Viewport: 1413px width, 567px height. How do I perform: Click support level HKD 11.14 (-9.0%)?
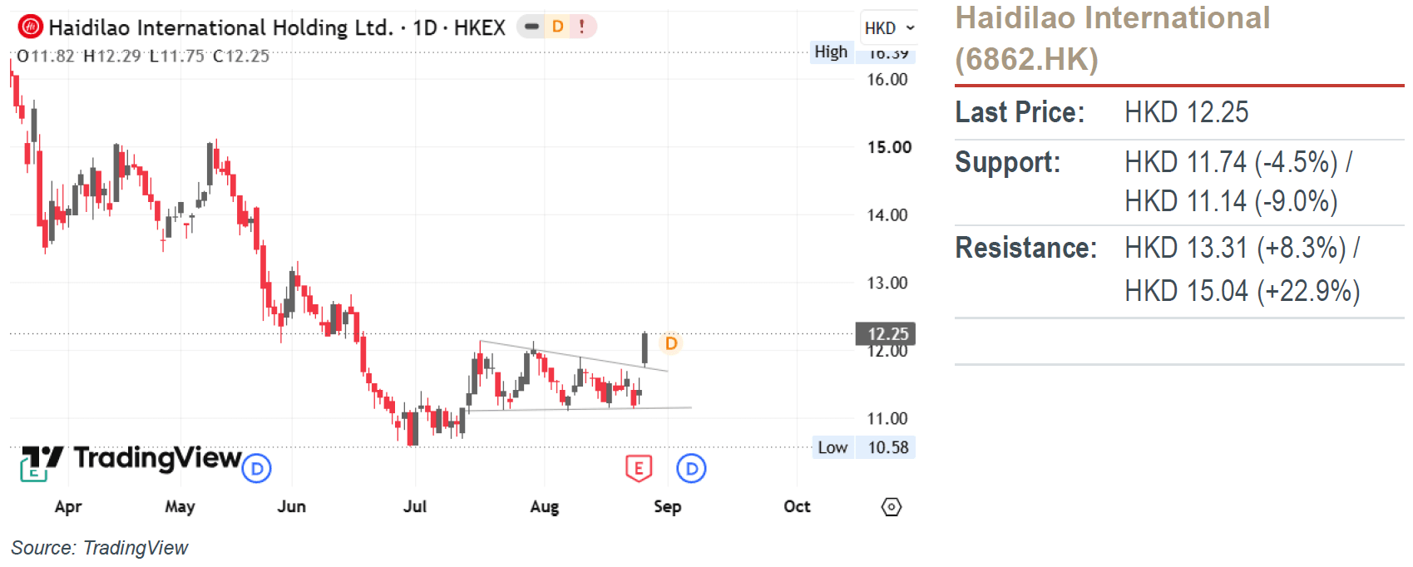pyautogui.click(x=1231, y=201)
